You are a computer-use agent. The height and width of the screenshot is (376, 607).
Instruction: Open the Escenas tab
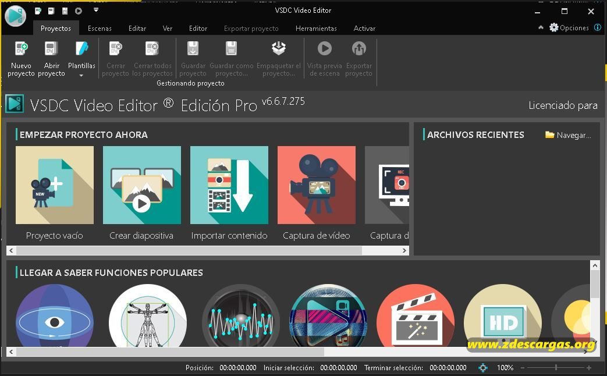[100, 29]
